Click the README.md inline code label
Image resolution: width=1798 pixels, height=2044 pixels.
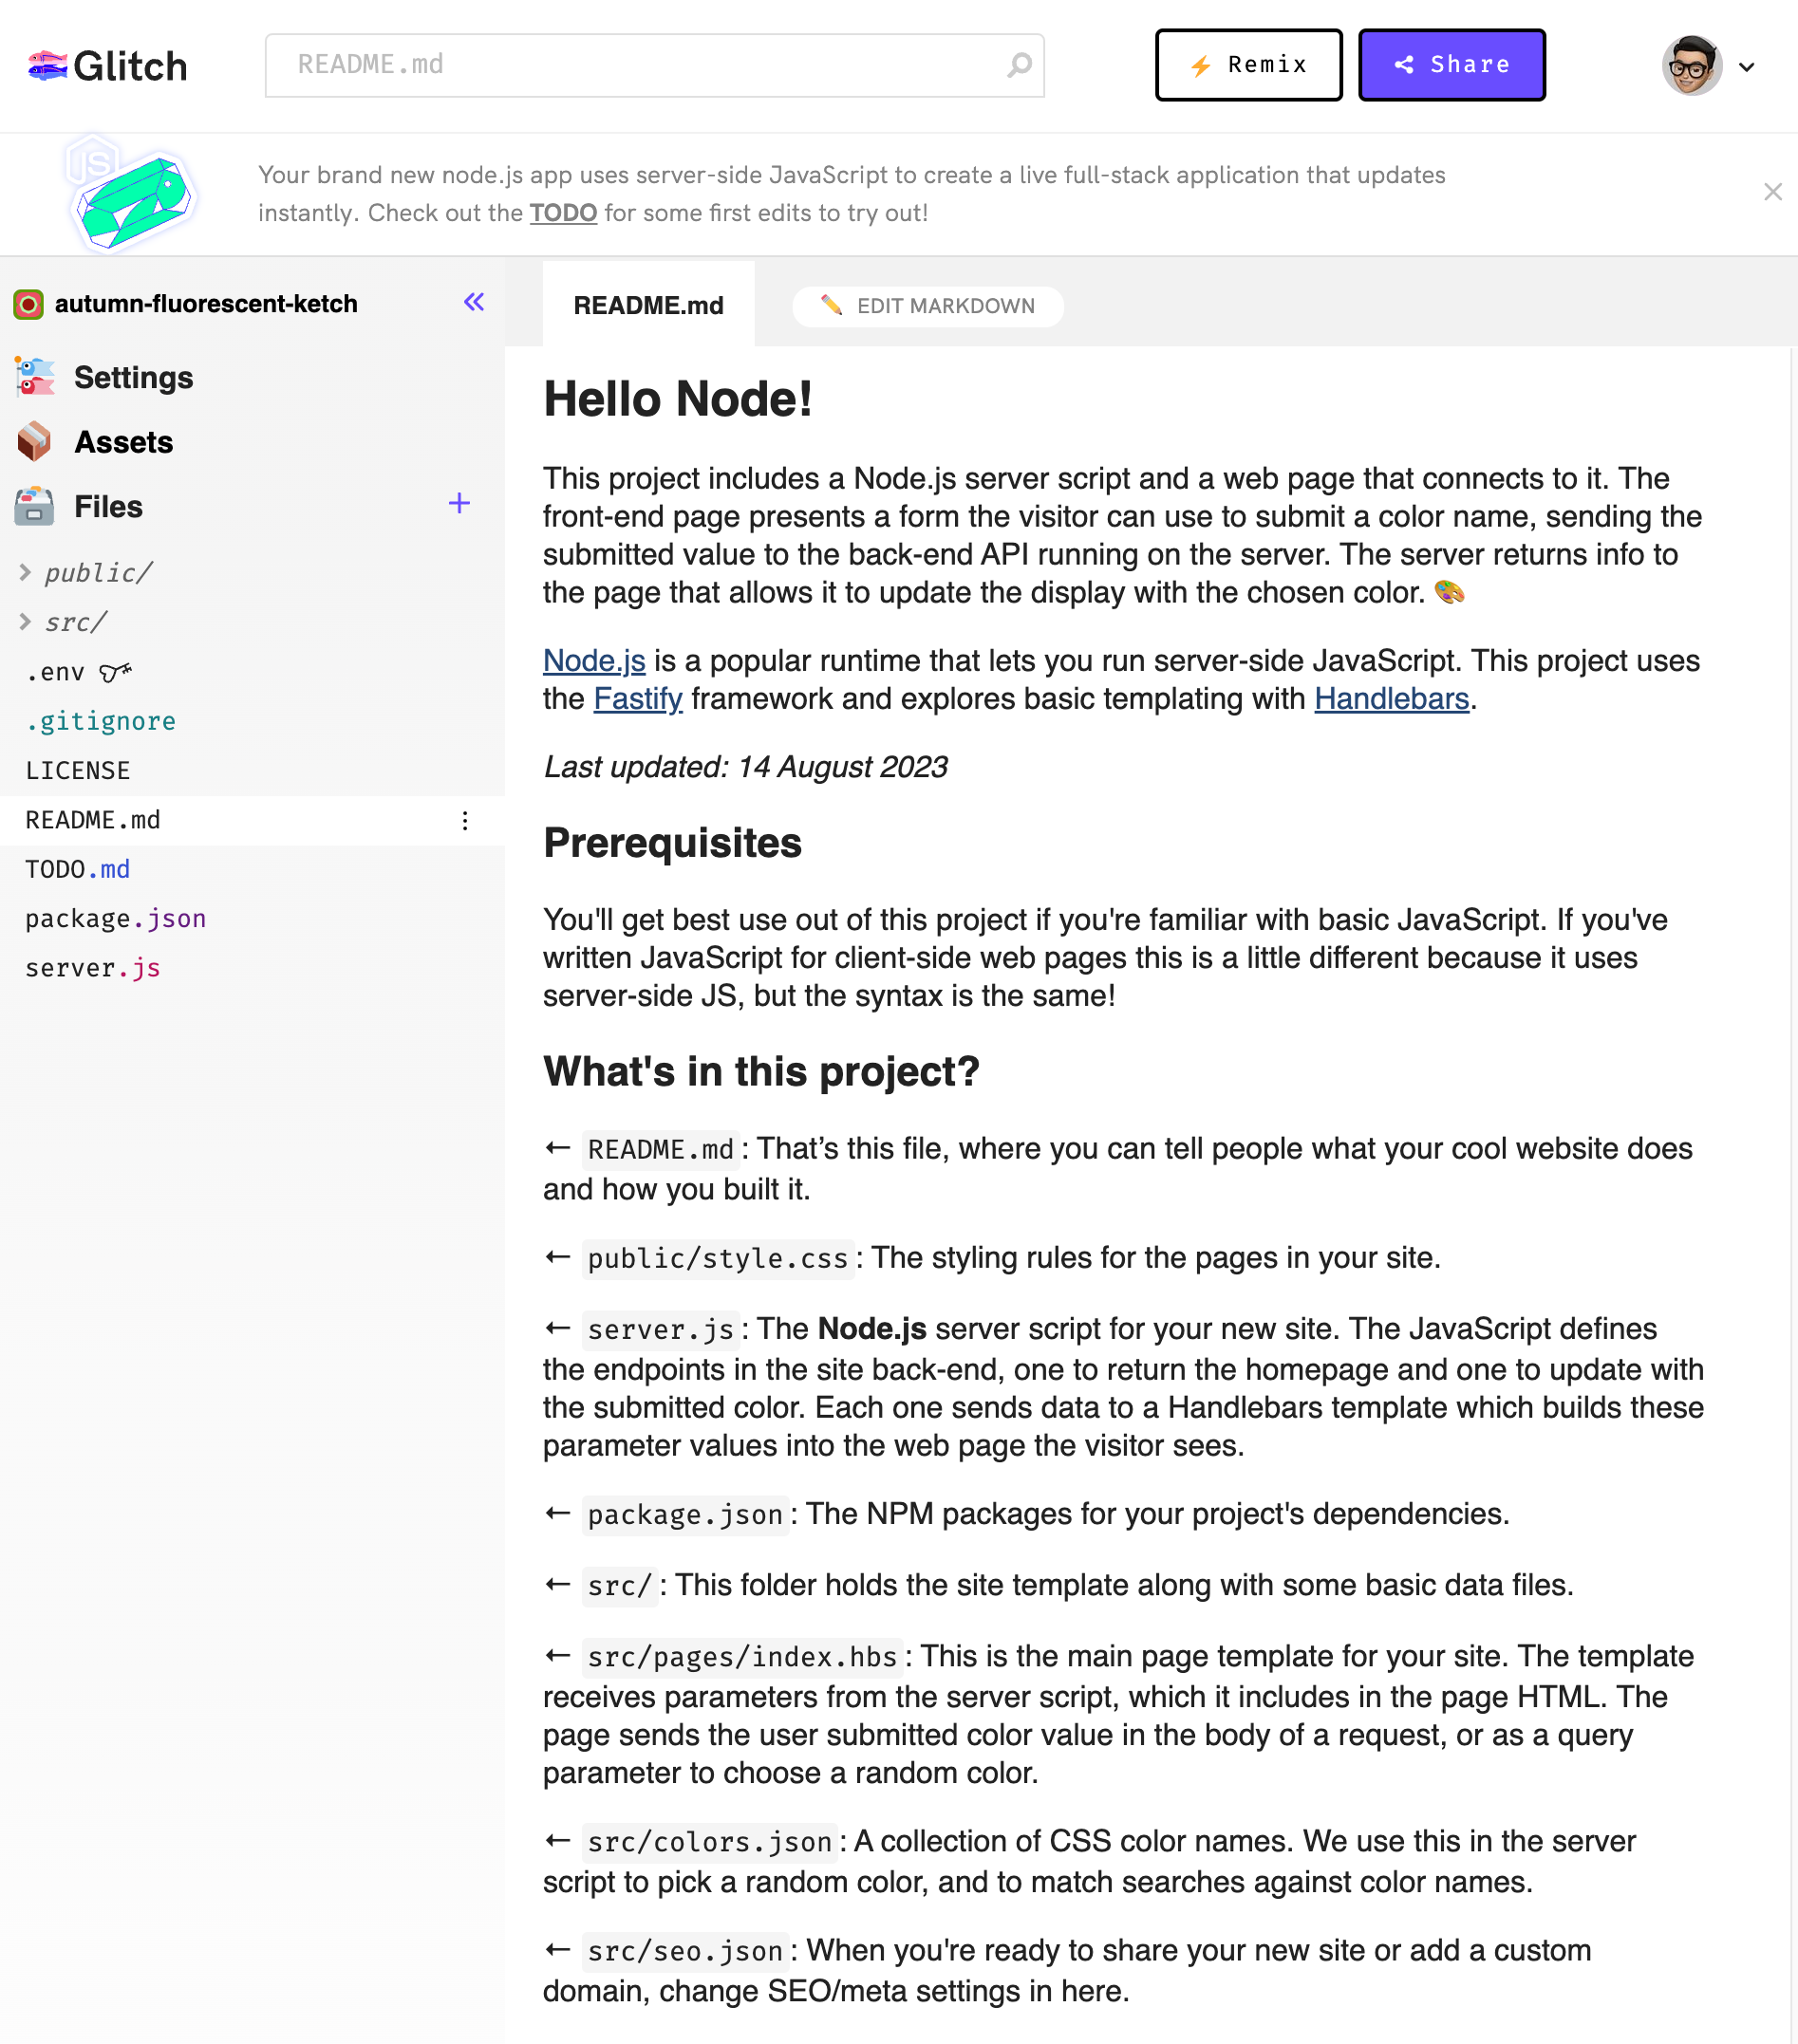coord(661,1150)
